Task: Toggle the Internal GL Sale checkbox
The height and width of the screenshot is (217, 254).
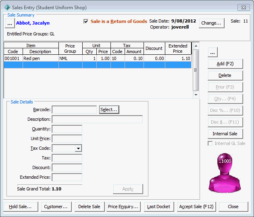Action: (210, 143)
